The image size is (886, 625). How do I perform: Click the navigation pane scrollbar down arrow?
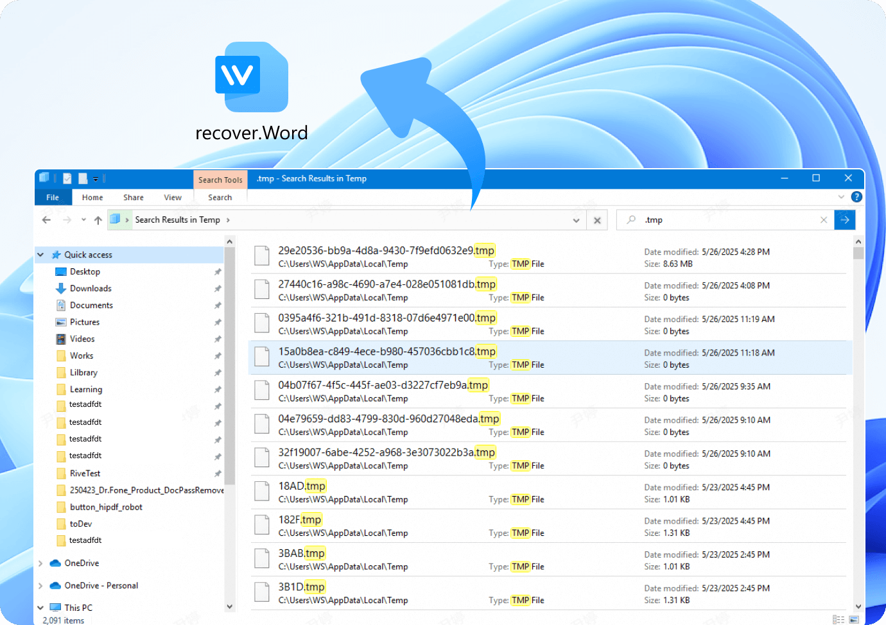point(230,606)
